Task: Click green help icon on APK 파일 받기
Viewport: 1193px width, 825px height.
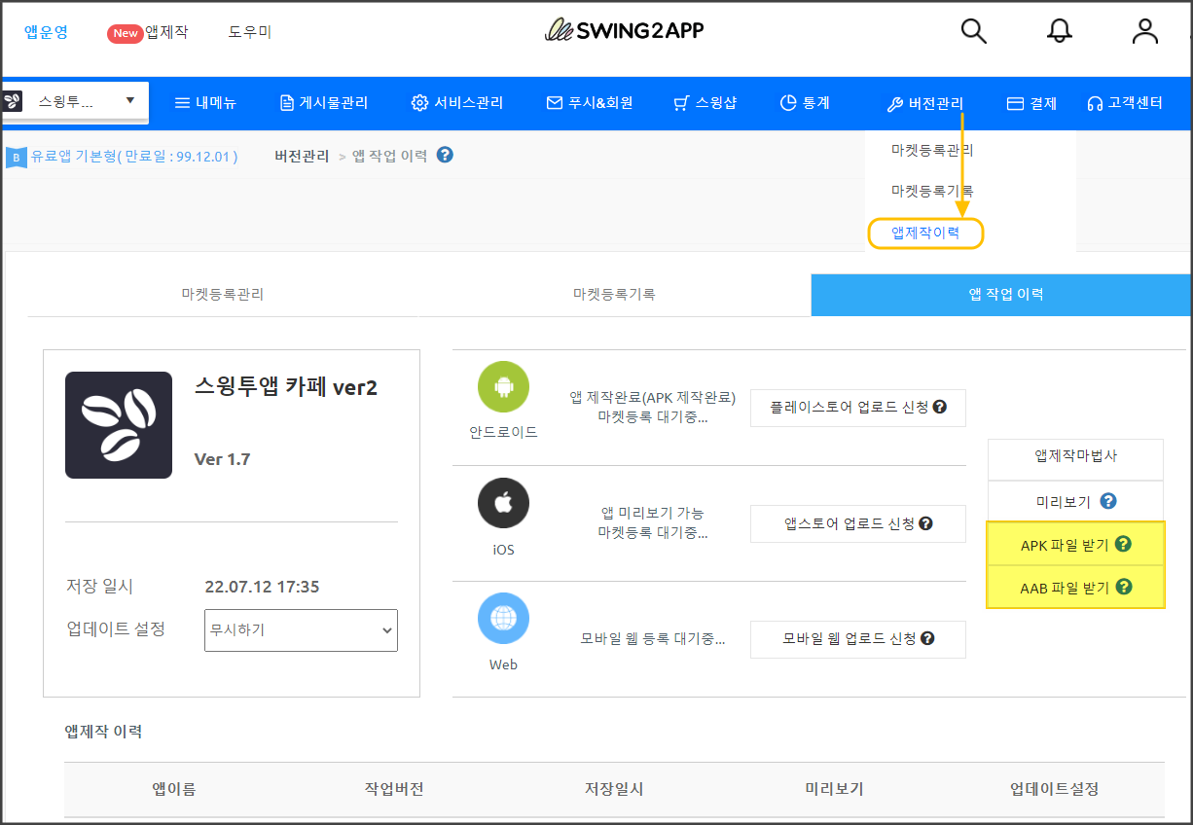Action: coord(1123,544)
